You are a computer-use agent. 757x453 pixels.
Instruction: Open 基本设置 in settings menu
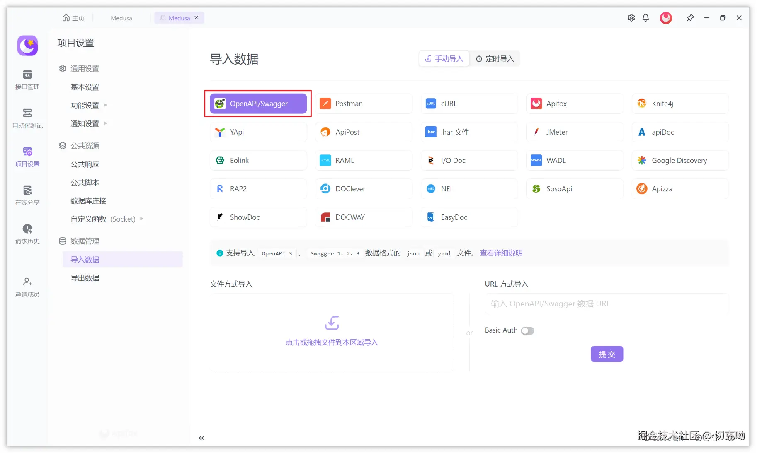pos(85,87)
